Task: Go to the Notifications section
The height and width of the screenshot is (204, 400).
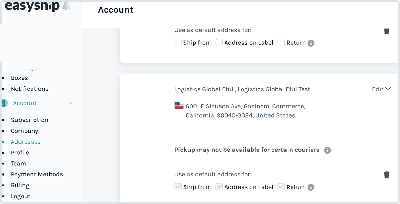Action: (x=29, y=89)
